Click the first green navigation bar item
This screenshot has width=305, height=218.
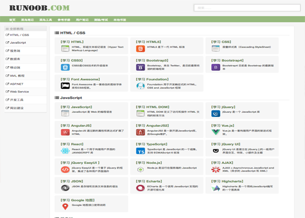(12, 20)
